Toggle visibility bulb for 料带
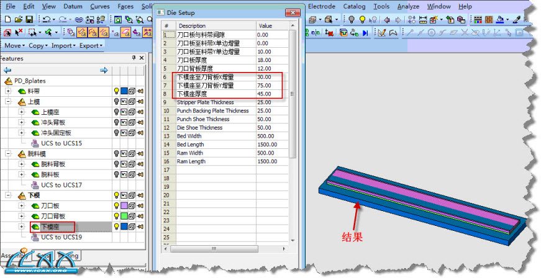This screenshot has width=541, height=278. [117, 91]
